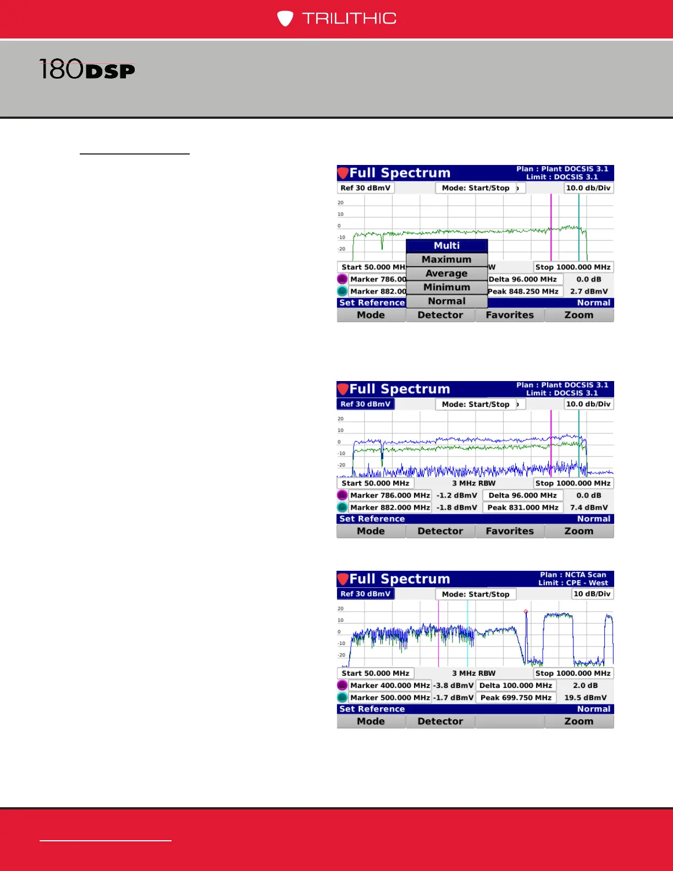Click the Marker 882.000 MHz field

coord(390,508)
